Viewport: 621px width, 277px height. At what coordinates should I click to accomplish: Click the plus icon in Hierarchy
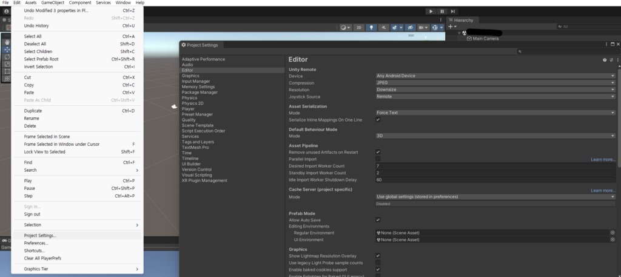coord(450,27)
